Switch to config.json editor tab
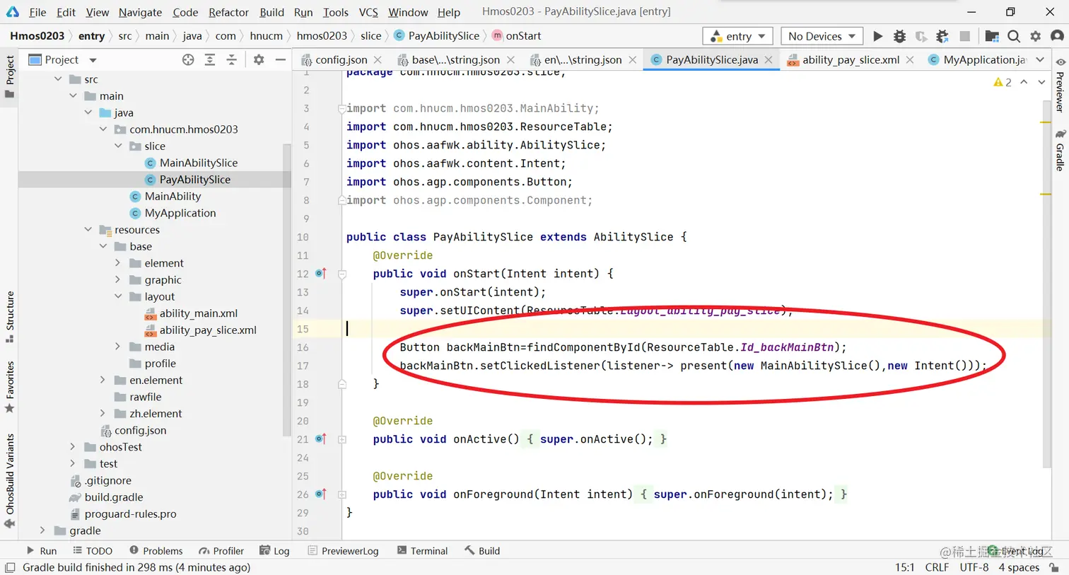This screenshot has width=1069, height=575. click(x=341, y=60)
